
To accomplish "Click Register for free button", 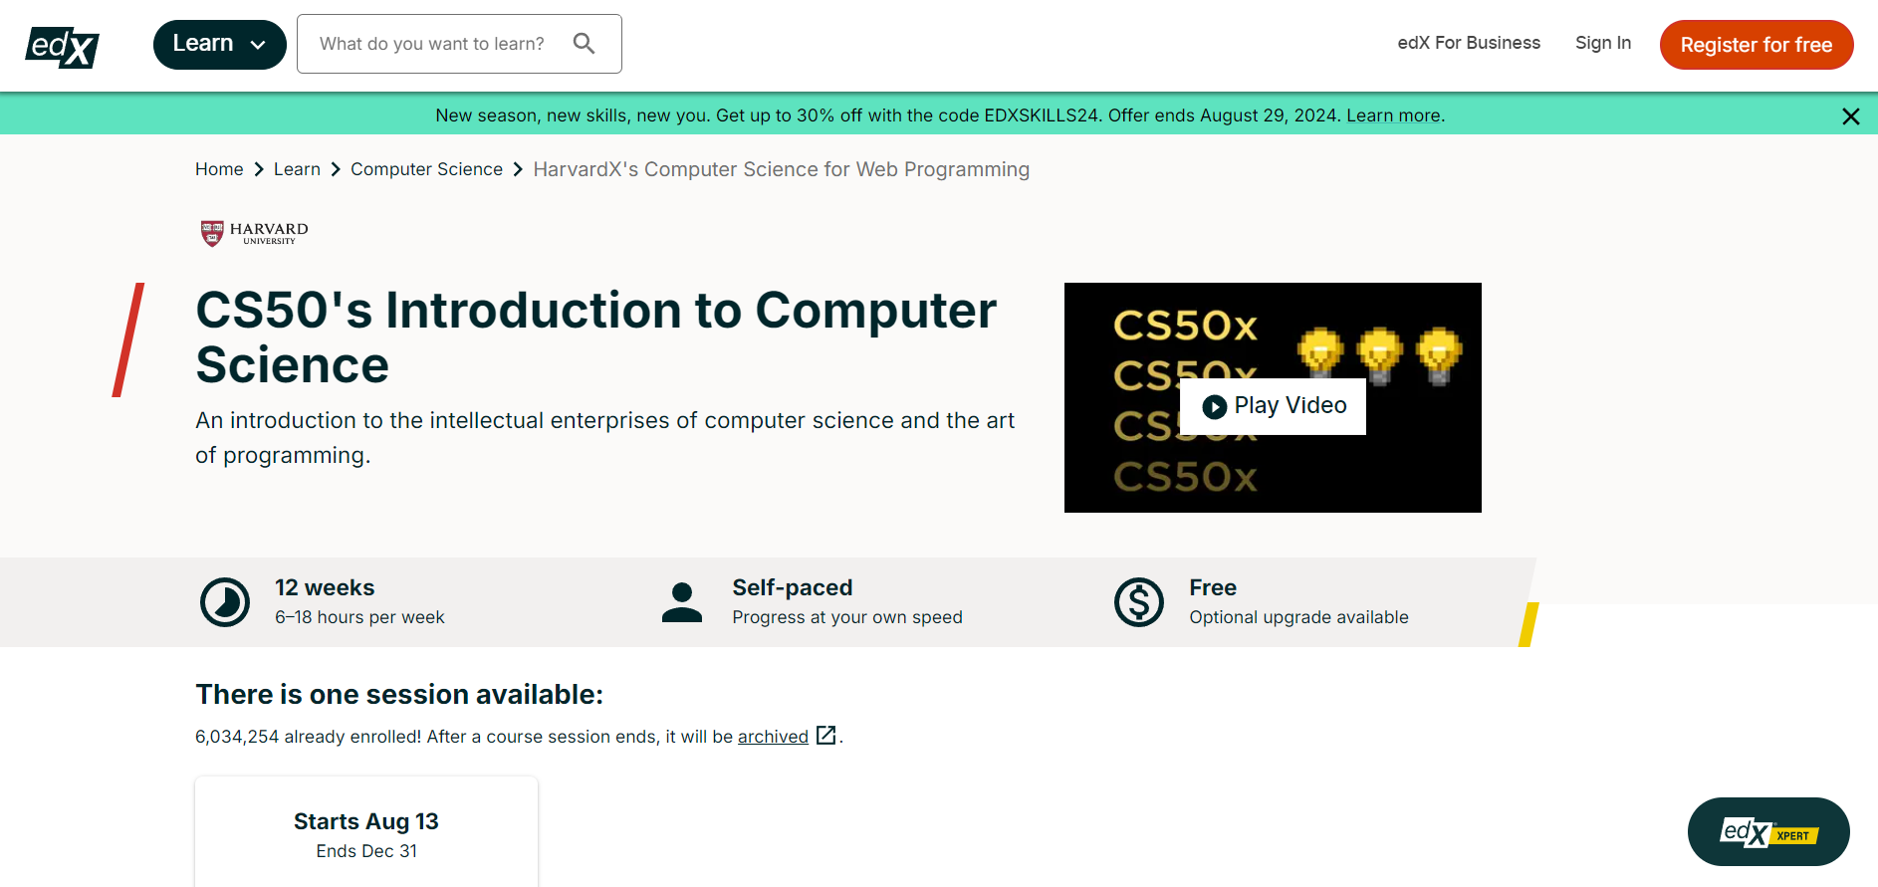I will point(1757,45).
